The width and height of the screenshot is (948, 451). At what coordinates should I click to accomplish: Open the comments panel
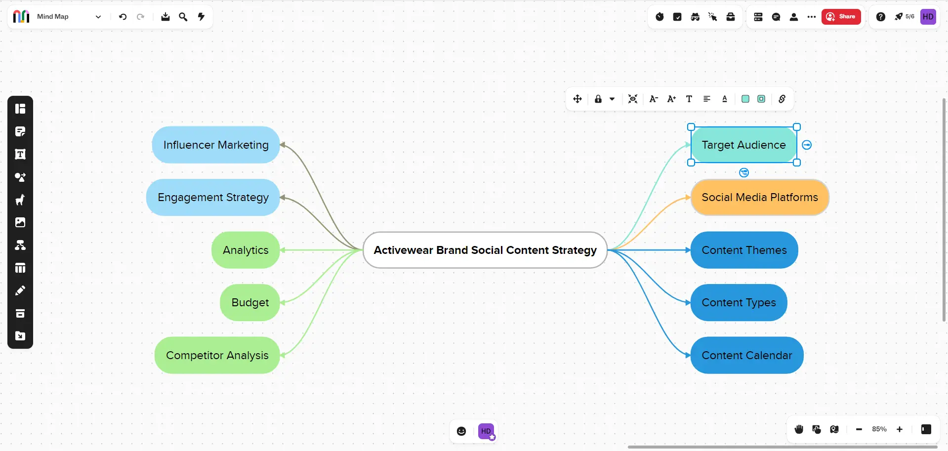tap(776, 17)
